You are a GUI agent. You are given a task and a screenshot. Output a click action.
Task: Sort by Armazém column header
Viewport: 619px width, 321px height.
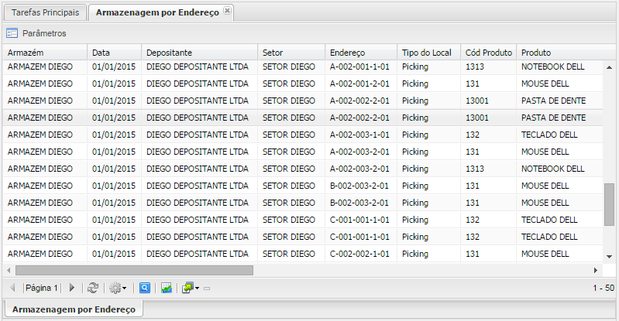(45, 53)
